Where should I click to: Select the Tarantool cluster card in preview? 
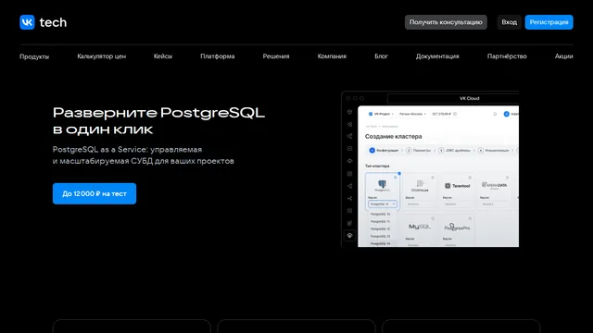click(457, 191)
